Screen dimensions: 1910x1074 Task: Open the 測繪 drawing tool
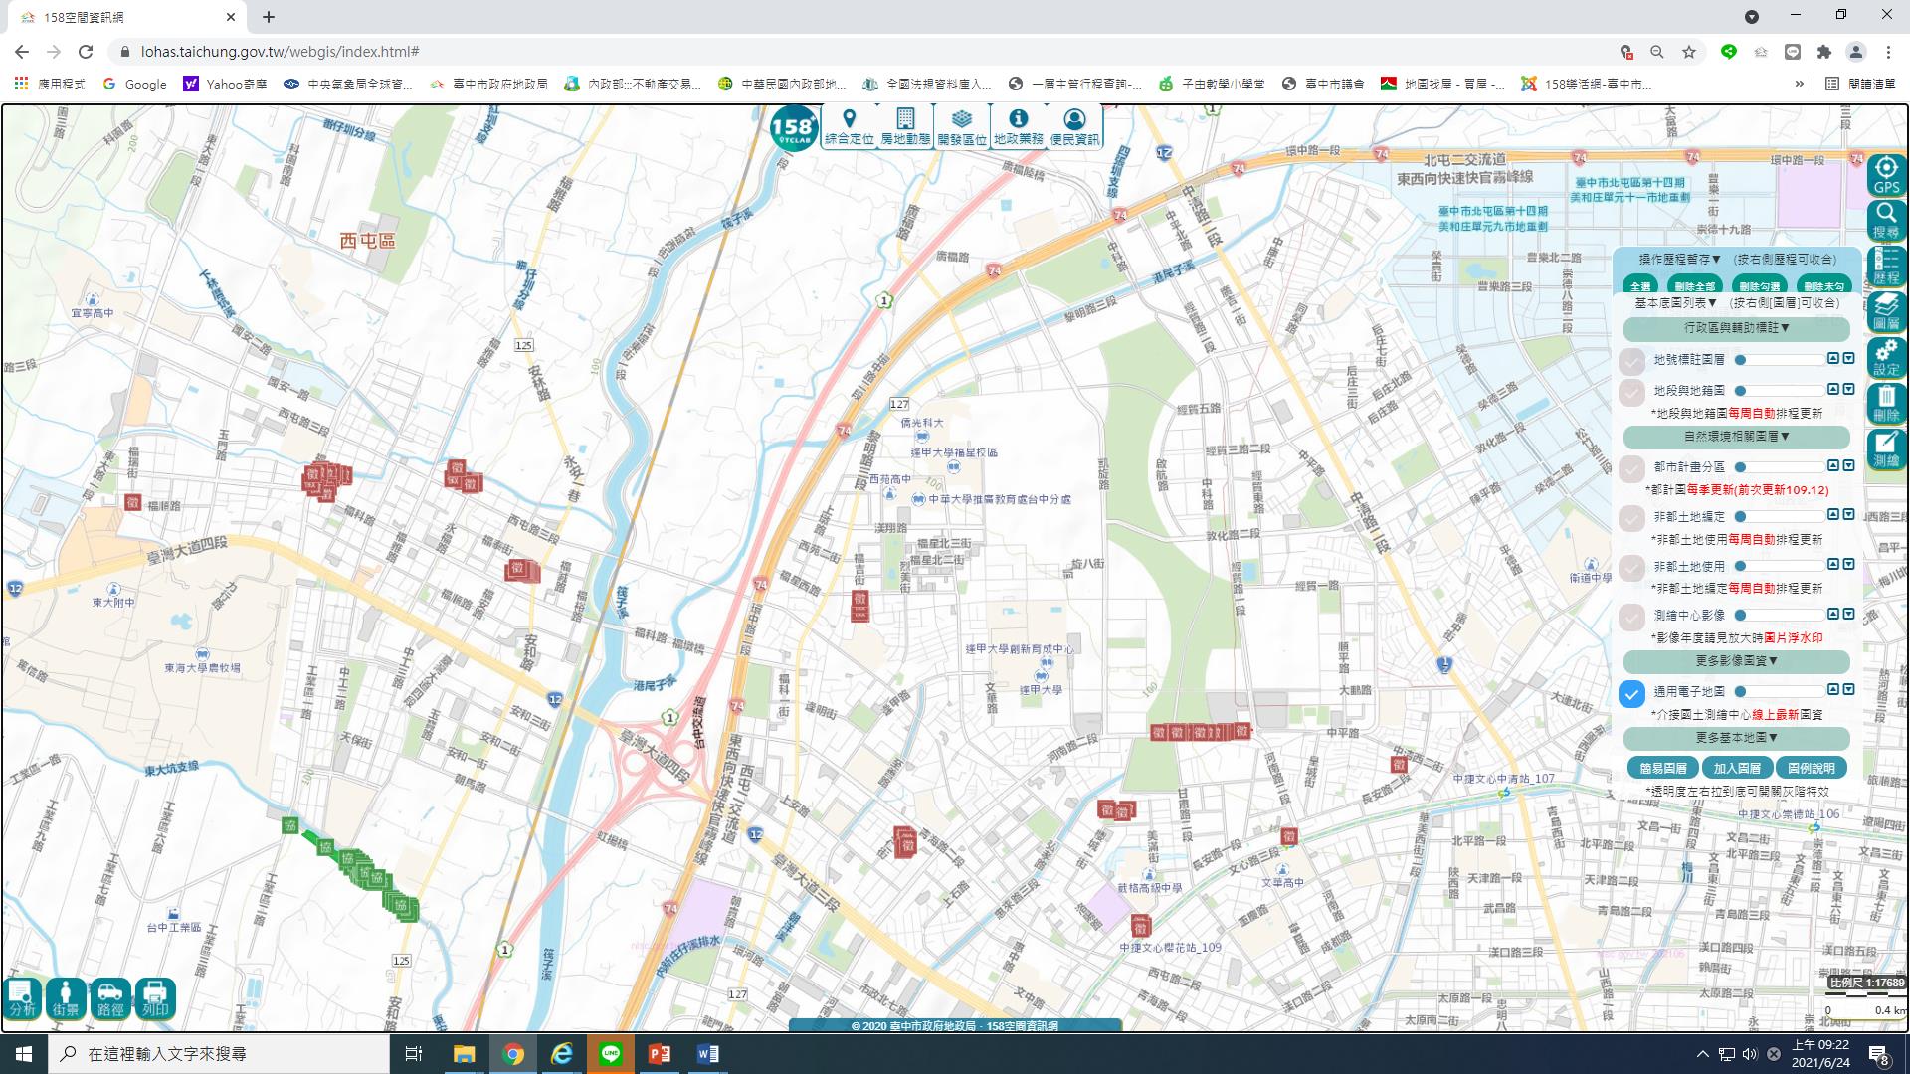point(1886,447)
